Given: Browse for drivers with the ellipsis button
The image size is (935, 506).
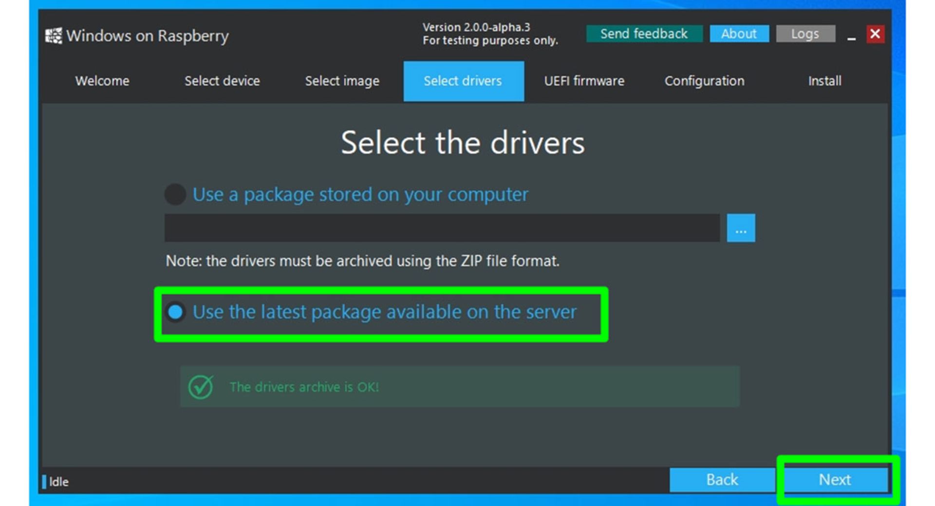Looking at the screenshot, I should click(741, 228).
